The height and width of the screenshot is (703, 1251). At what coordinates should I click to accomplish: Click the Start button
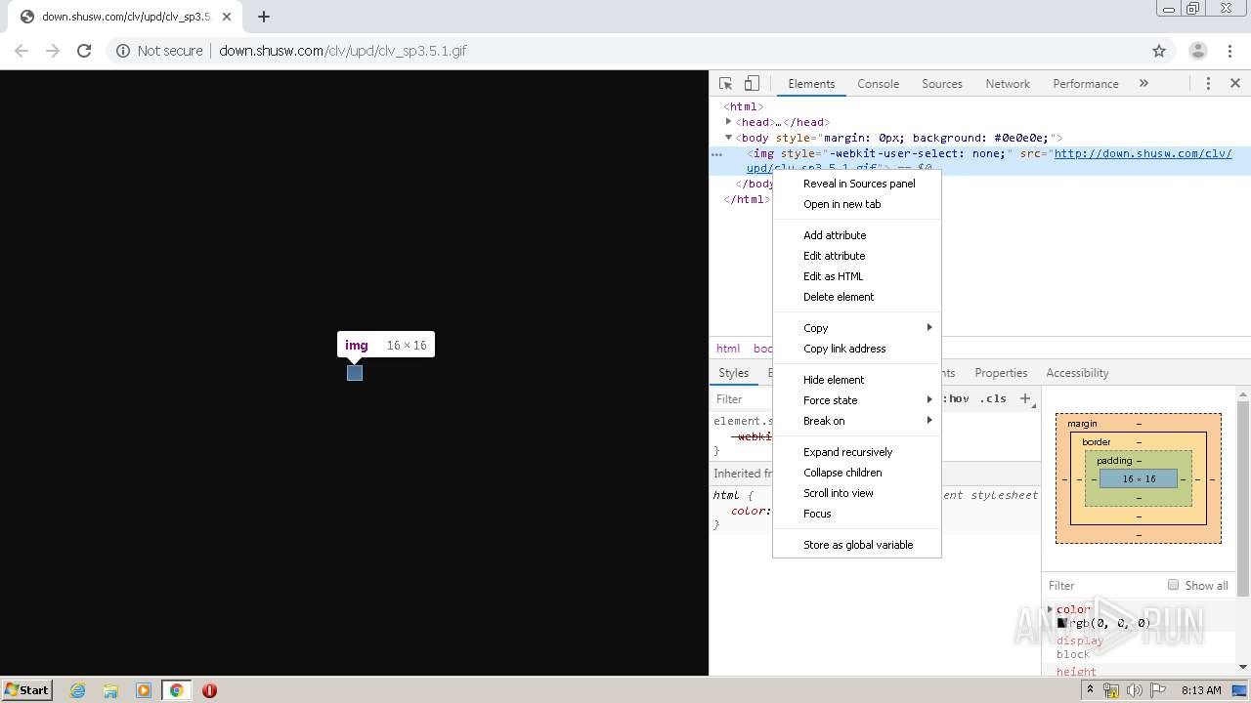coord(27,690)
